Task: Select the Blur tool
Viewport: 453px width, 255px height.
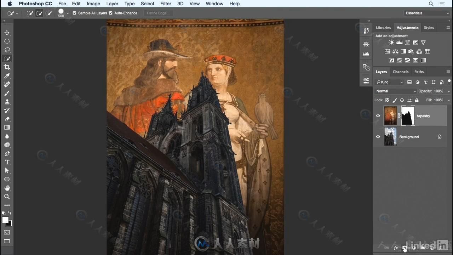Action: pyautogui.click(x=7, y=136)
